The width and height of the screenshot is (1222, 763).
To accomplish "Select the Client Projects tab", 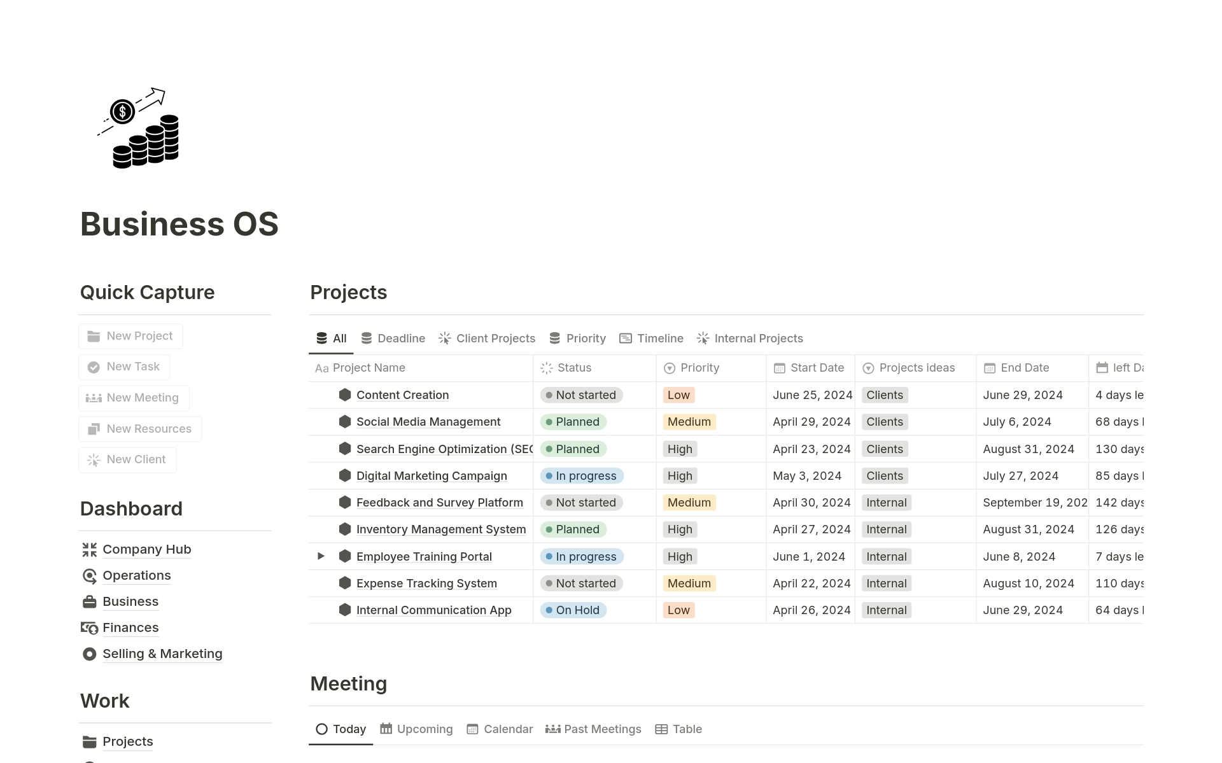I will coord(488,339).
